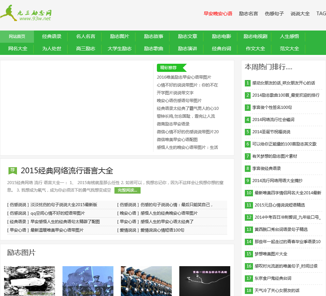Open qq空间心情不好的短语带图片 article
This screenshot has width=326, height=296.
click(58, 213)
